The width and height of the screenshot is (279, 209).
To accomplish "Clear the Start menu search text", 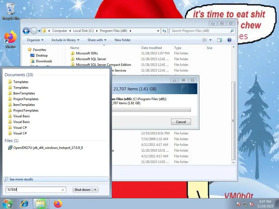I will click(x=63, y=190).
